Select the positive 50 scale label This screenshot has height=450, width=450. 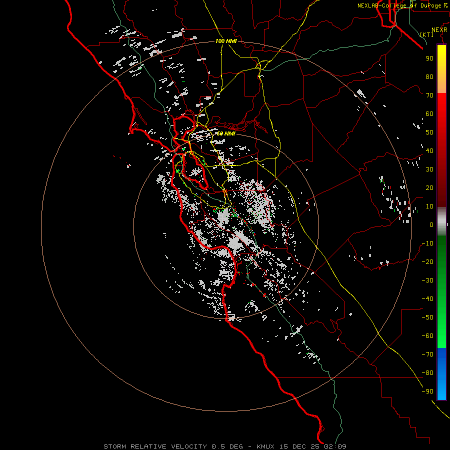[x=429, y=132]
